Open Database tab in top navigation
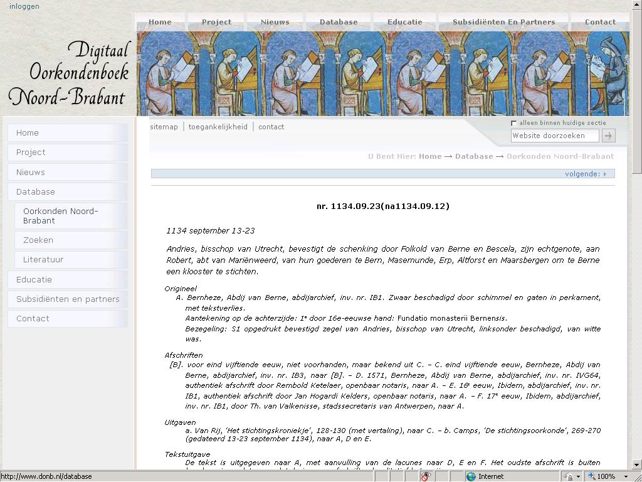The image size is (642, 482). (x=339, y=22)
